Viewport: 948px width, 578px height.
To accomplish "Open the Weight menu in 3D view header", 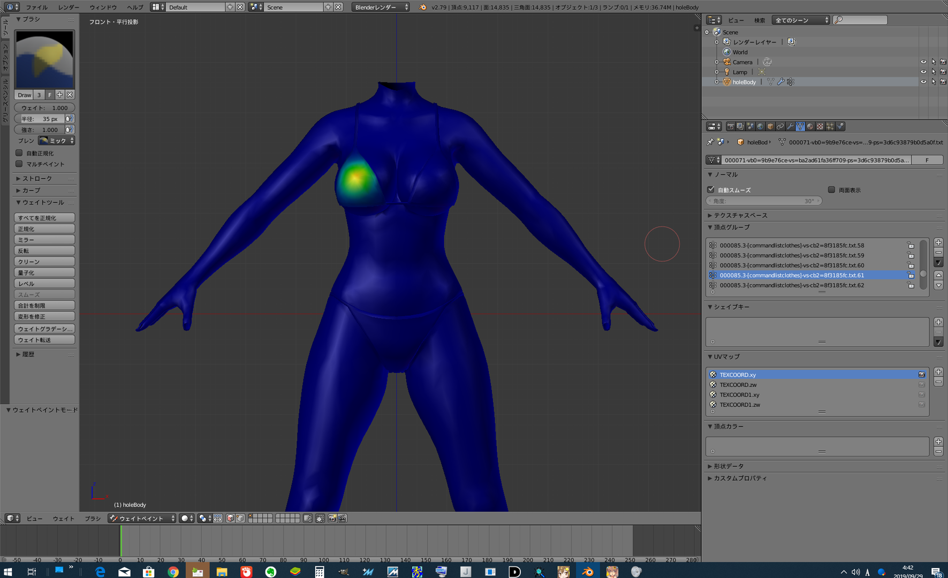I will [64, 519].
